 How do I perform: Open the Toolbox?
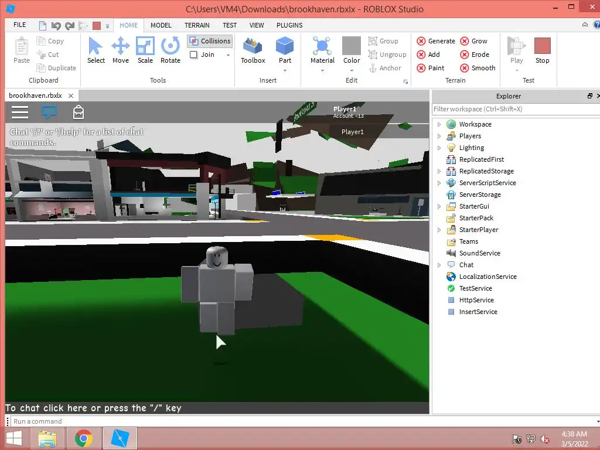click(253, 50)
